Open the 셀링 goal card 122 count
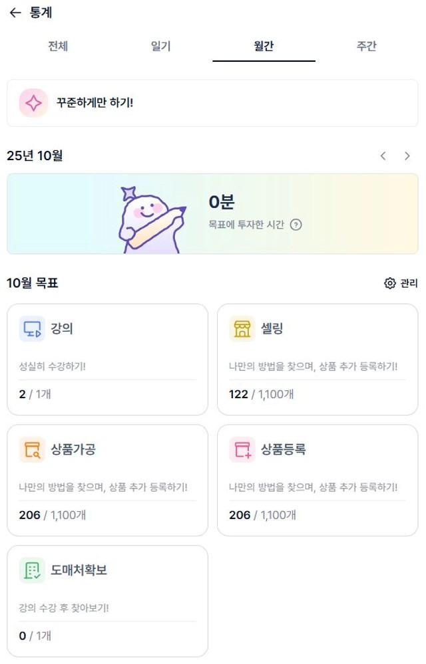Viewport: 426px width, 664px height. (238, 394)
